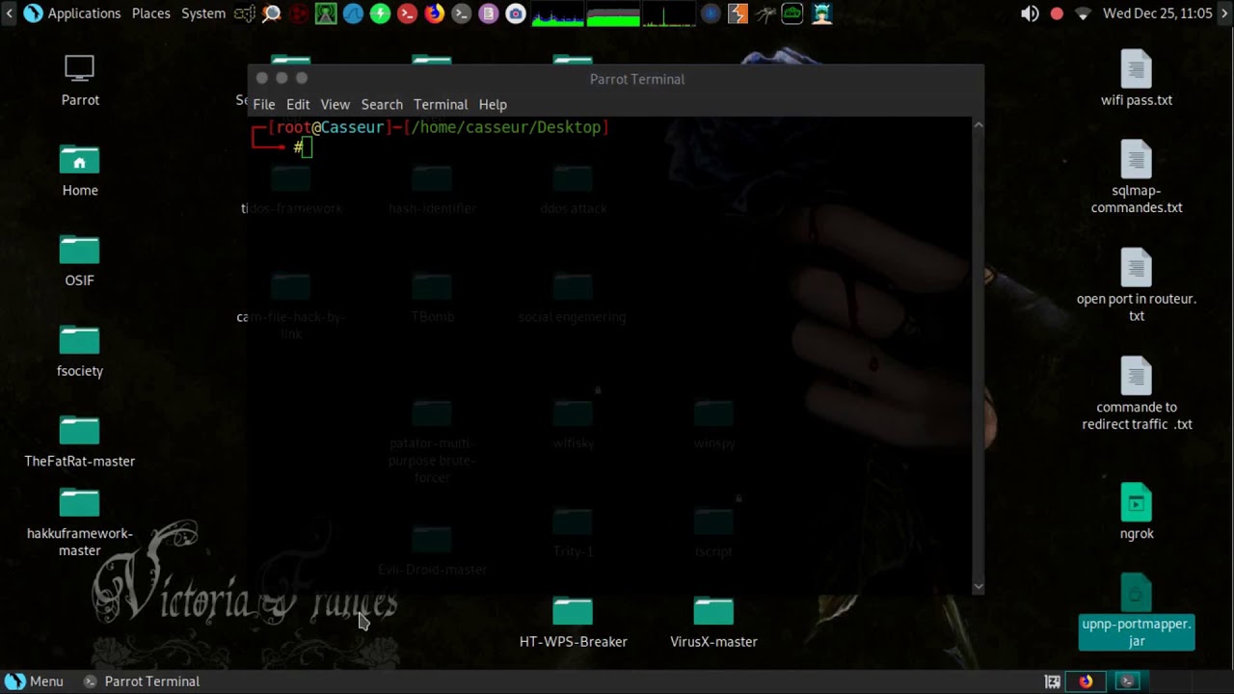The height and width of the screenshot is (694, 1234).
Task: Open terminal Search menu
Action: (x=382, y=104)
